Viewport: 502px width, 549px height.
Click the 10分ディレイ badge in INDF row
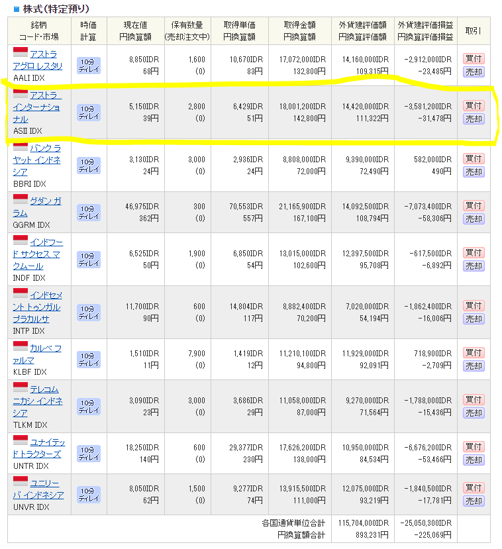[x=89, y=260]
